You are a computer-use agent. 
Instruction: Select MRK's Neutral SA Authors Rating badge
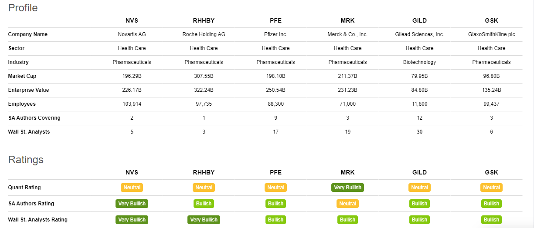click(x=347, y=204)
